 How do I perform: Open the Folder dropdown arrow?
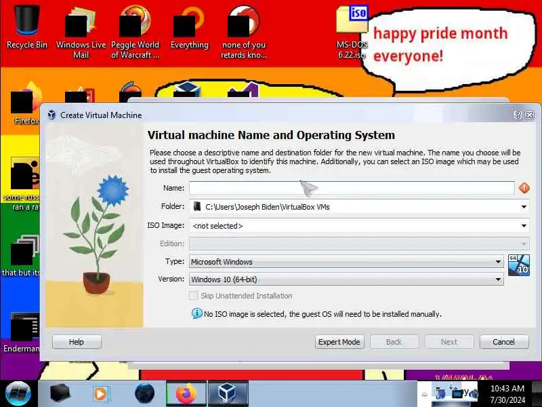pos(524,207)
